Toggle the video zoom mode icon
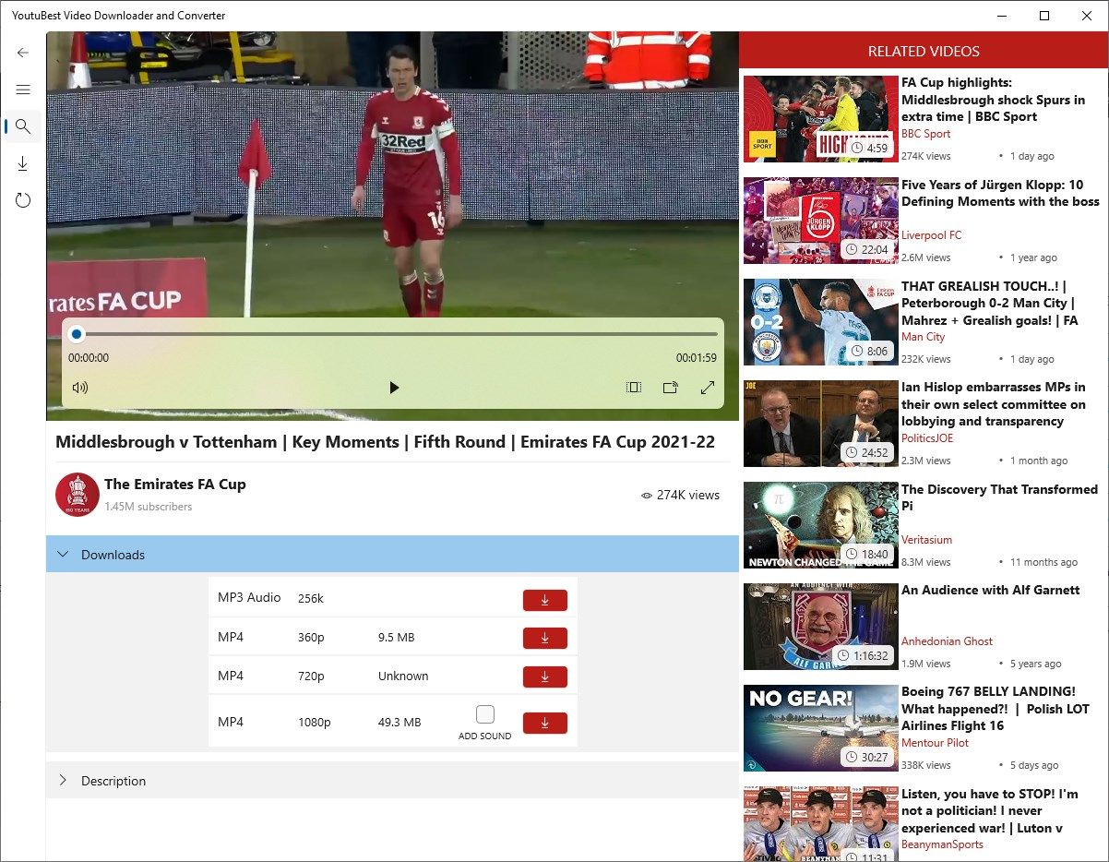1109x862 pixels. [634, 388]
